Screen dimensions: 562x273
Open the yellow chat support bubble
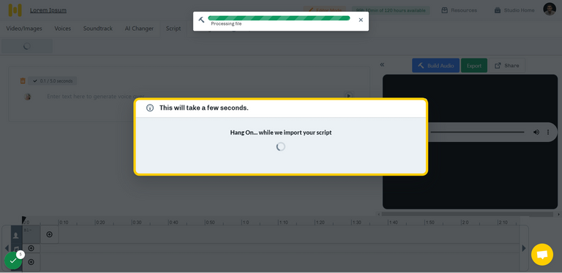point(542,255)
